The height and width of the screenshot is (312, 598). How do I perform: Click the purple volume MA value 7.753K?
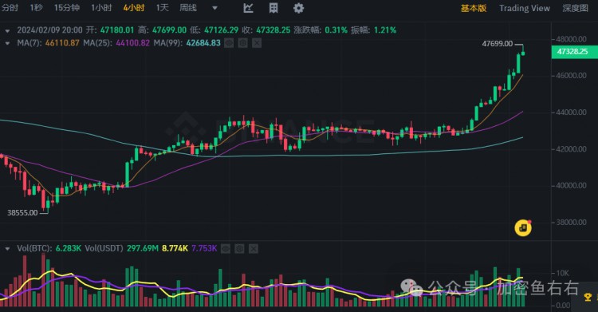204,249
